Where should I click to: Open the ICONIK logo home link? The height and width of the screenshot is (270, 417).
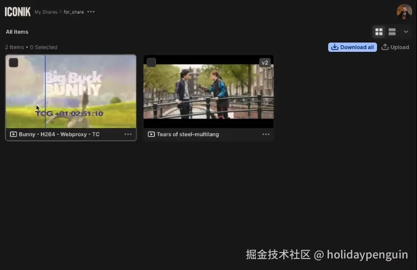[x=17, y=11]
